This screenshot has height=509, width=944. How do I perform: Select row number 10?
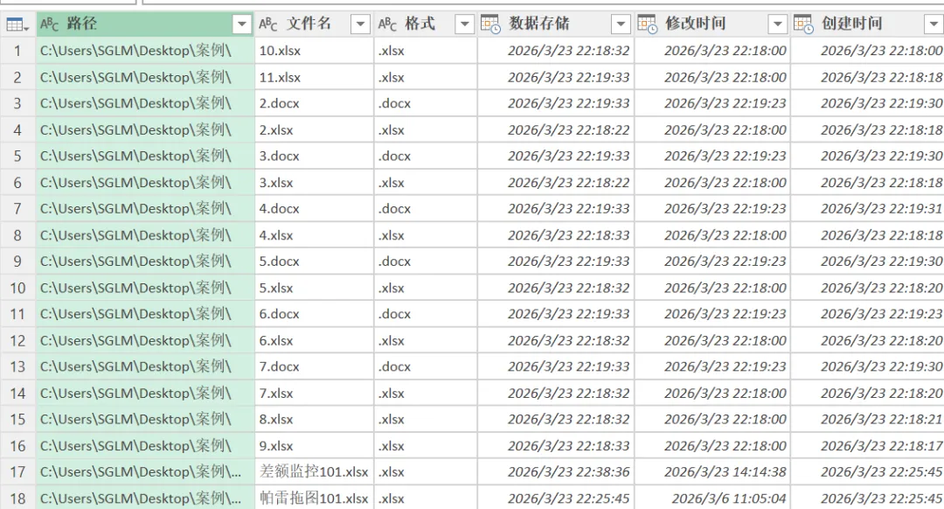(x=17, y=288)
